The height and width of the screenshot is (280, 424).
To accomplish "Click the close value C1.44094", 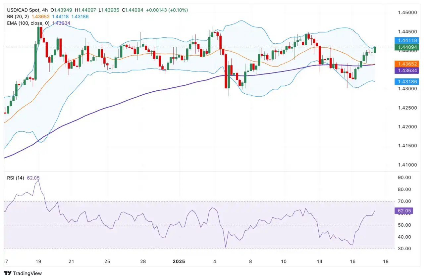I will point(132,10).
